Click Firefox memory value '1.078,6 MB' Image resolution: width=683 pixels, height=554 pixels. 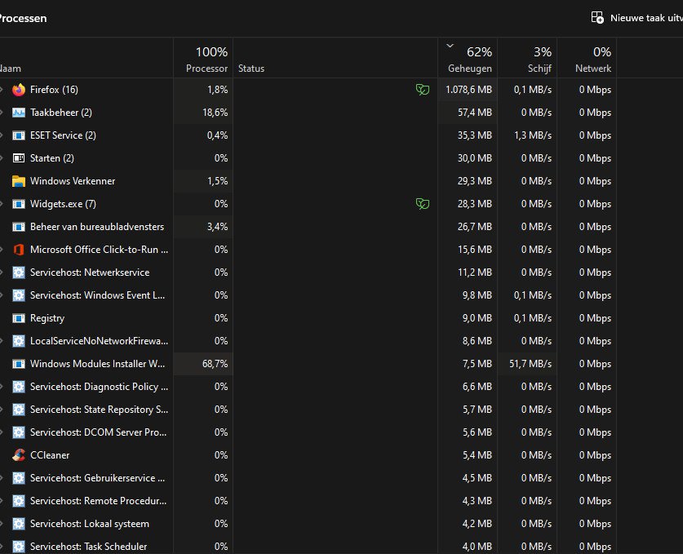point(468,90)
